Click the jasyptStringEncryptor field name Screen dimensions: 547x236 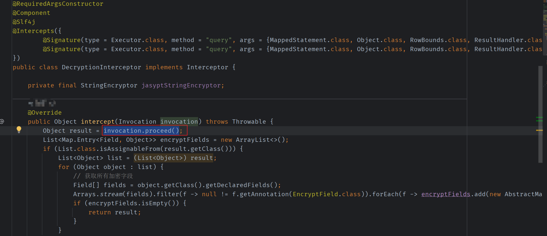pyautogui.click(x=181, y=85)
